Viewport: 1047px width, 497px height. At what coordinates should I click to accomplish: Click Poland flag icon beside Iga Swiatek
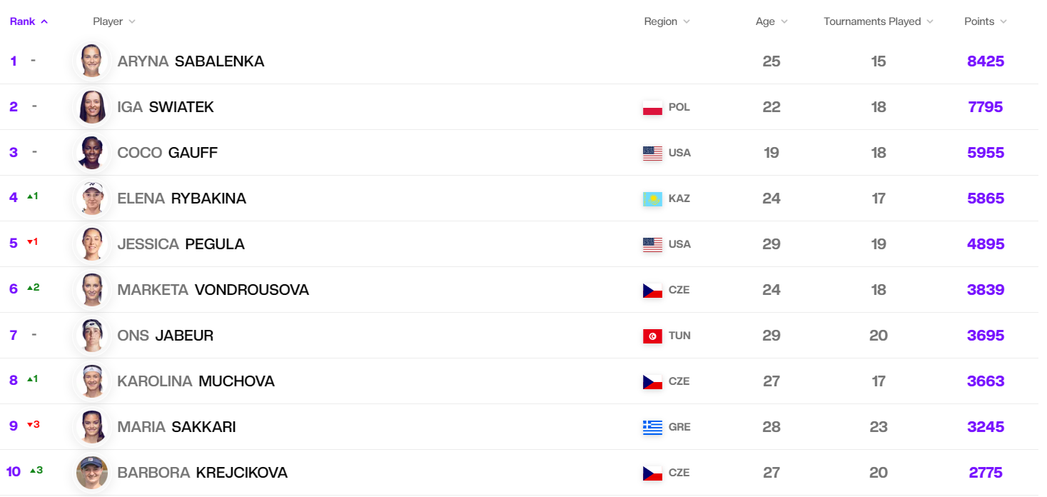coord(652,108)
